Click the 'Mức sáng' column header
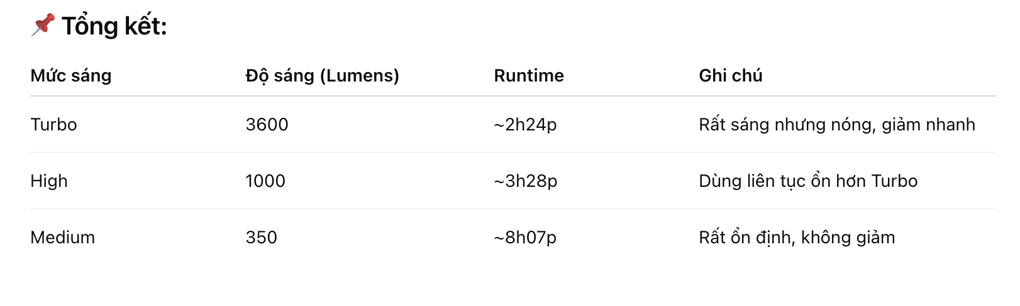 point(70,76)
